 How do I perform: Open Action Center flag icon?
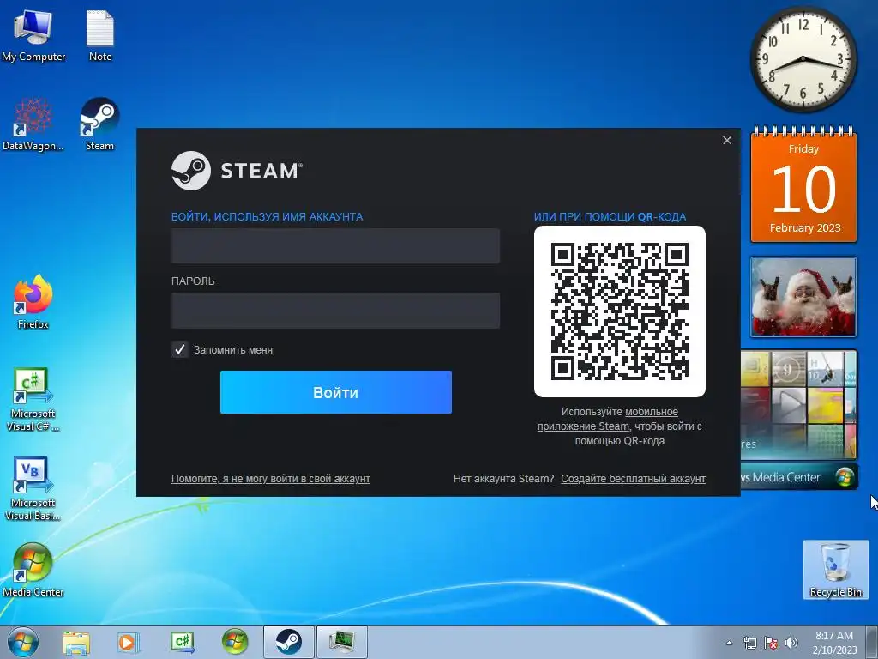(x=771, y=643)
